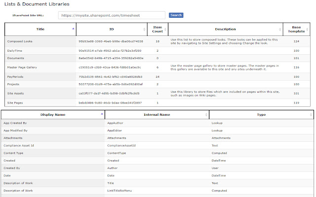Focus the SharePoint Site URL input field
The height and width of the screenshot is (197, 316).
(112, 15)
